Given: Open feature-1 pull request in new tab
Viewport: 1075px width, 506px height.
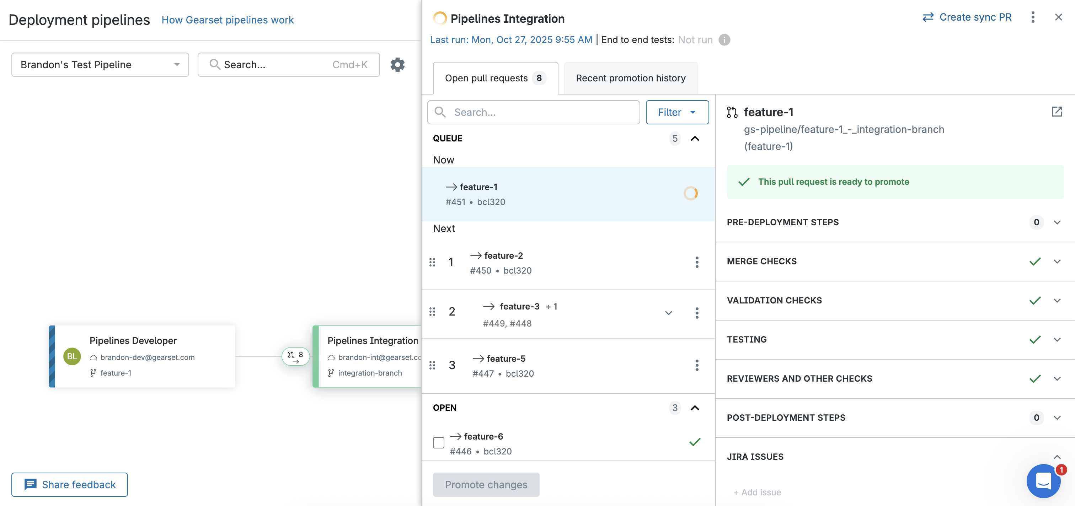Looking at the screenshot, I should pyautogui.click(x=1057, y=112).
